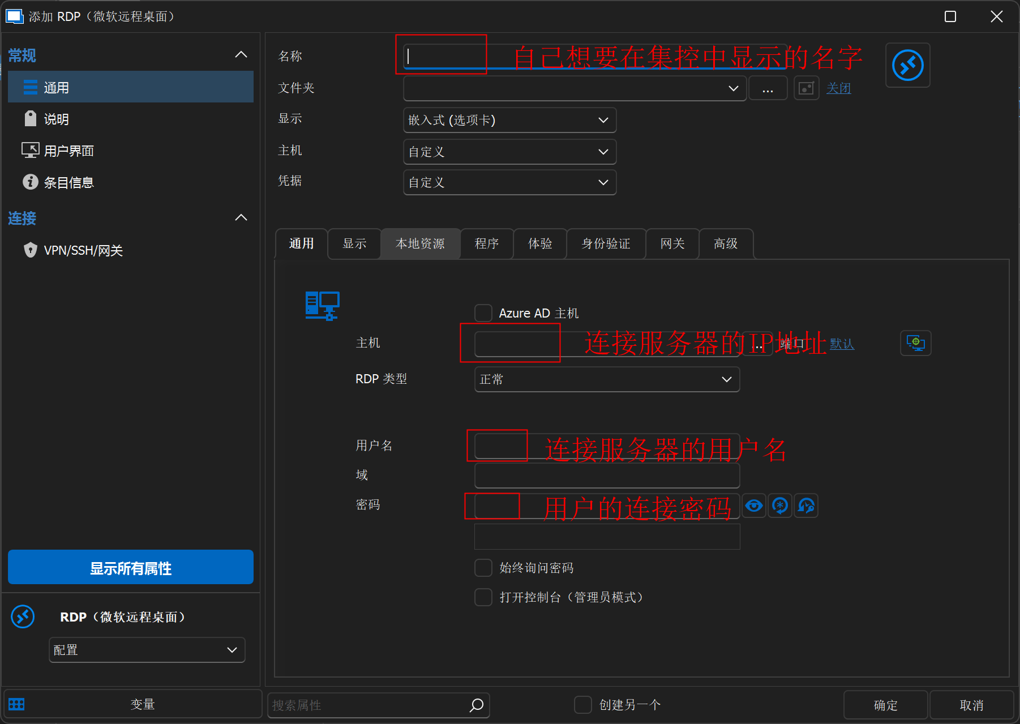Open the 配置 dropdown at bottom left
1020x724 pixels.
coord(147,650)
